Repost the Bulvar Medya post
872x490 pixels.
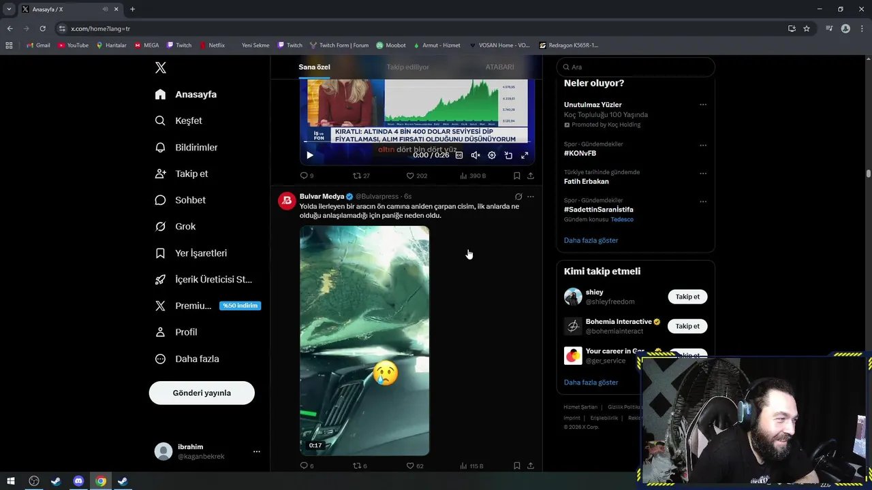(360, 466)
